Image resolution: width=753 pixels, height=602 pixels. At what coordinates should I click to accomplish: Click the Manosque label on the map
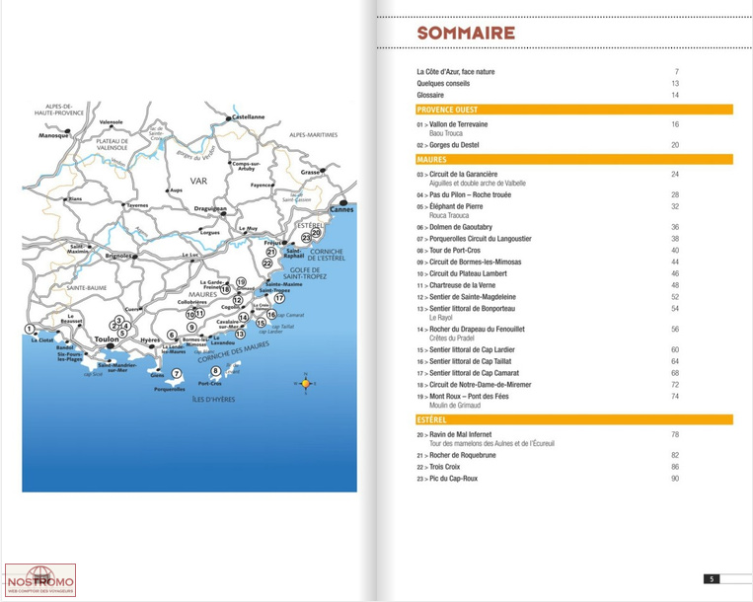coord(53,136)
